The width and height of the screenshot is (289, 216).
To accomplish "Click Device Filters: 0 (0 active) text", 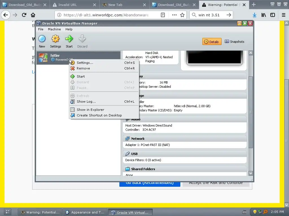I will click(x=143, y=160).
